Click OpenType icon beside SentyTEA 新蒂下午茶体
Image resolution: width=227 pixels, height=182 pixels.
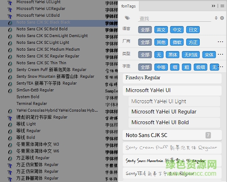point(10,84)
